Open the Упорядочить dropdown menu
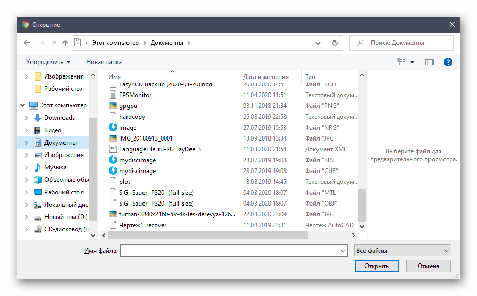 tap(48, 62)
